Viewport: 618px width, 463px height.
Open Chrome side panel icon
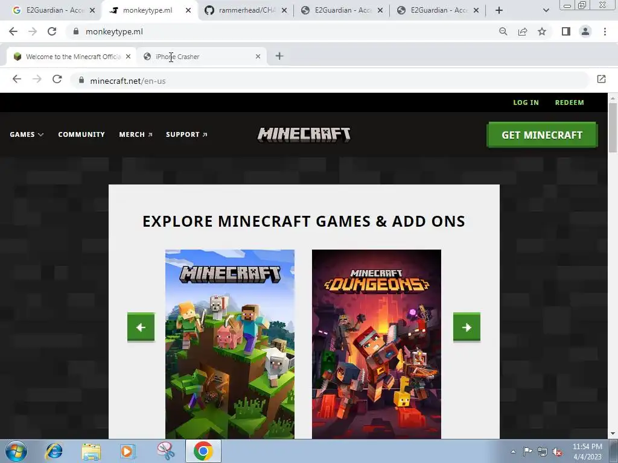tap(566, 31)
